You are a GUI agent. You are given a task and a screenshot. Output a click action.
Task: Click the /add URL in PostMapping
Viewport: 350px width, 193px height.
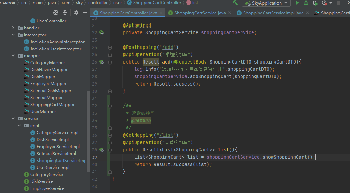click(x=168, y=47)
